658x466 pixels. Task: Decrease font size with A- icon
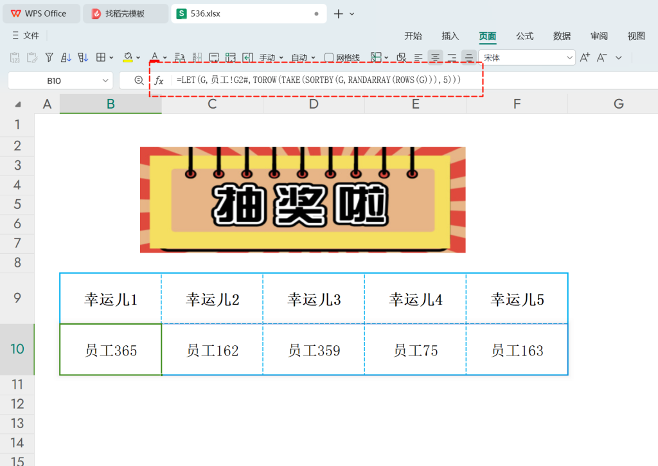[x=601, y=57]
